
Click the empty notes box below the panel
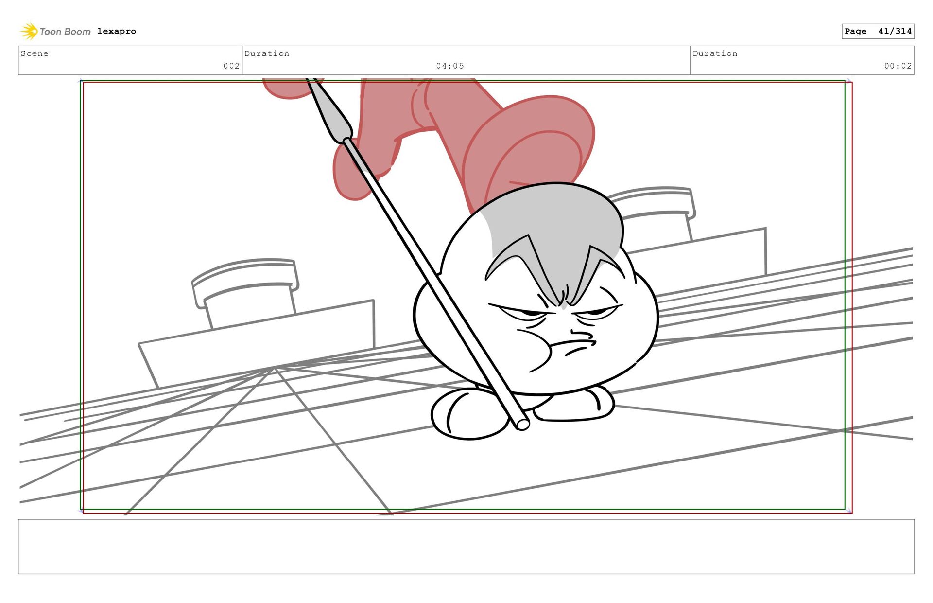click(466, 547)
